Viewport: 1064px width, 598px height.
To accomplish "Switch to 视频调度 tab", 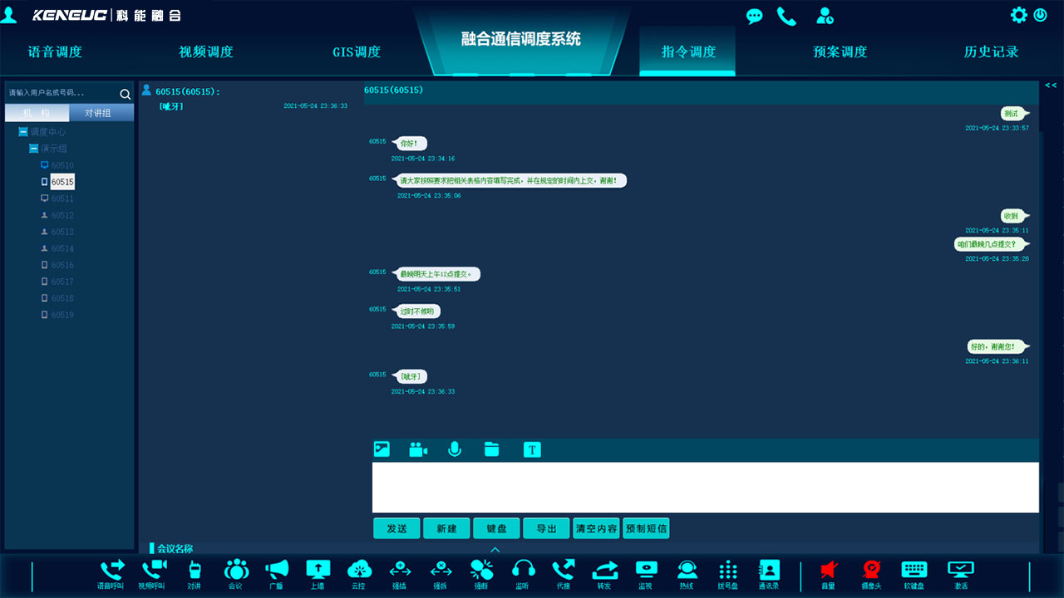I will [206, 51].
